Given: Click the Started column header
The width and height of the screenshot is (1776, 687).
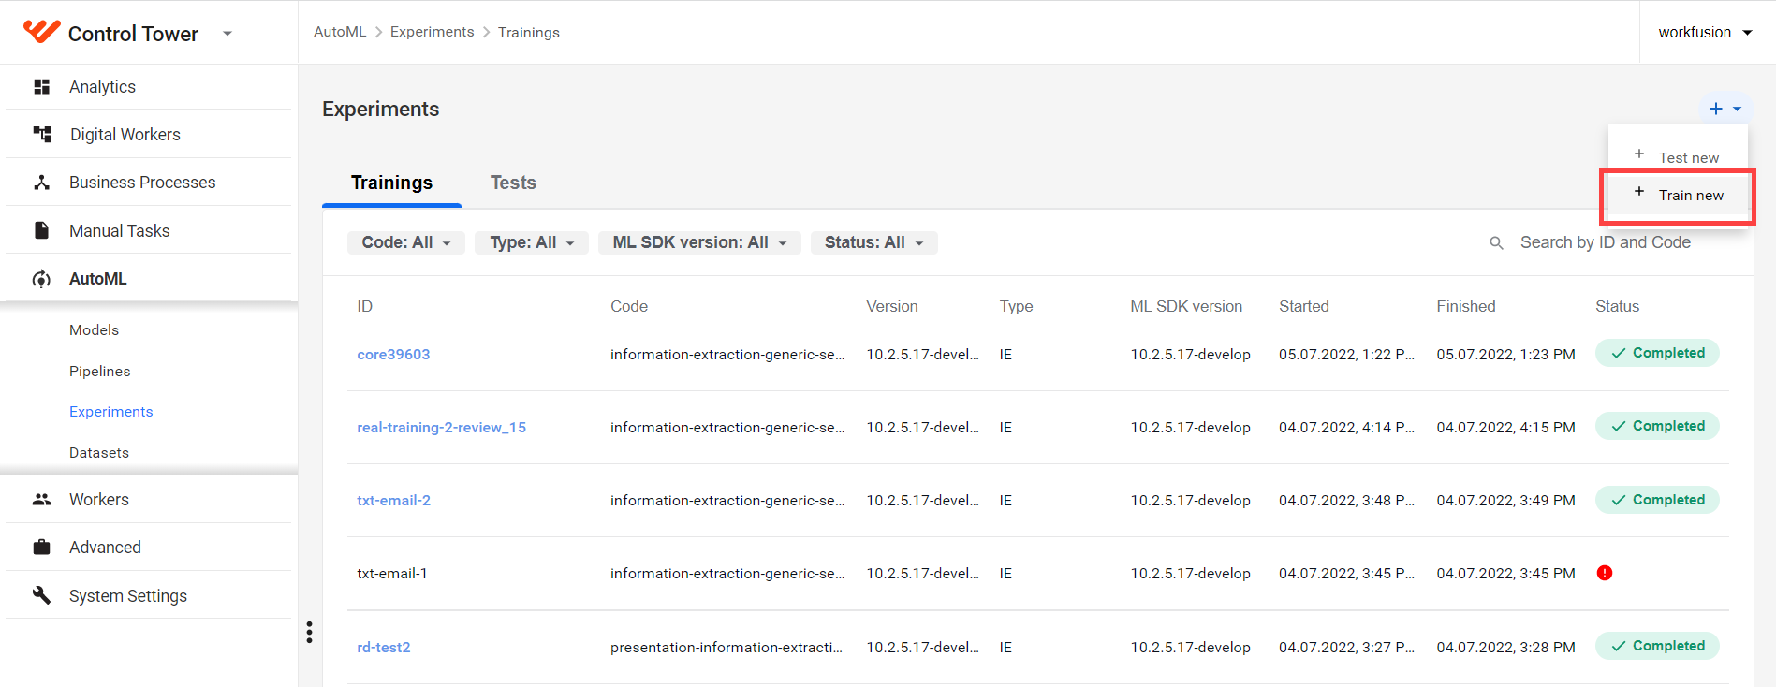Looking at the screenshot, I should pyautogui.click(x=1303, y=307).
